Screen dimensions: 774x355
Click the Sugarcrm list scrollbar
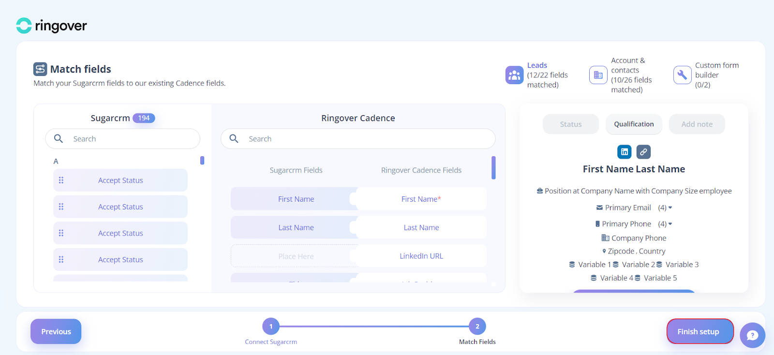[x=202, y=160]
